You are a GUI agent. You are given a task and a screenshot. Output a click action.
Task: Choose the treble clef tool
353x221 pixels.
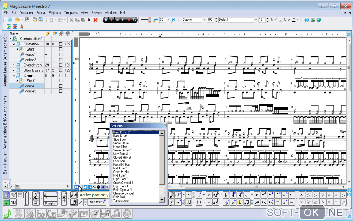pos(36,199)
